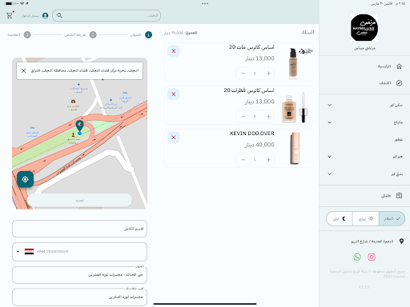Expand the skin care category chevron
The image size is (410, 307).
[330, 105]
